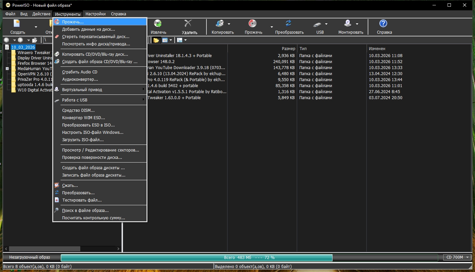Open the CD 700M media size dropdown

pyautogui.click(x=457, y=257)
